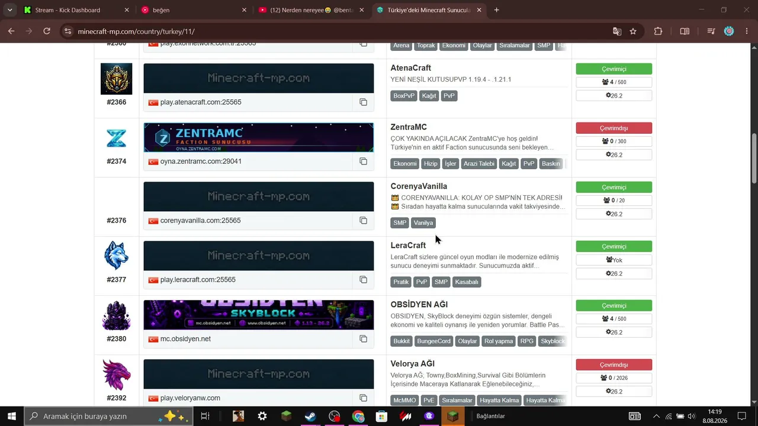The height and width of the screenshot is (426, 758).
Task: Click the 0 / 2026 player count of Velorya
Action: pyautogui.click(x=614, y=378)
